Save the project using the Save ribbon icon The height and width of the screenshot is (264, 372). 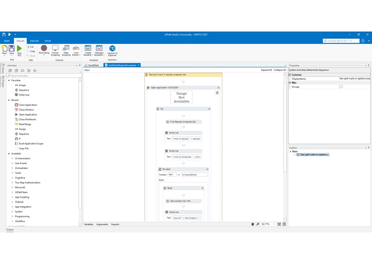12,50
